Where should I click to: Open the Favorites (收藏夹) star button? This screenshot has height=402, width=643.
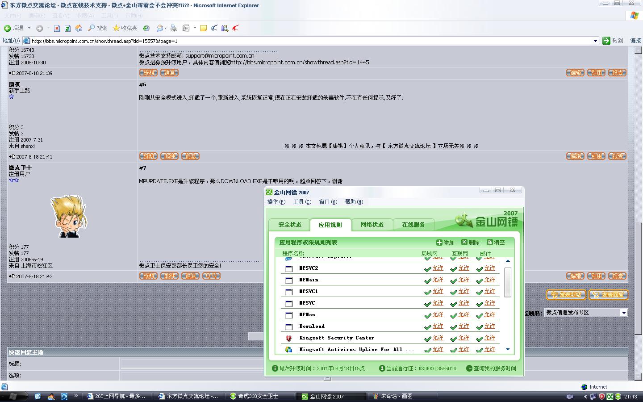pyautogui.click(x=125, y=28)
